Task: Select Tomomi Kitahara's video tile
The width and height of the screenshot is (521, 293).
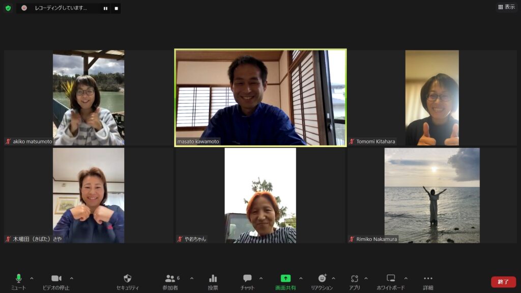Action: (432, 98)
